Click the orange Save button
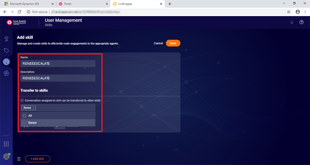Screen dimensions: 310x165 click(173, 43)
